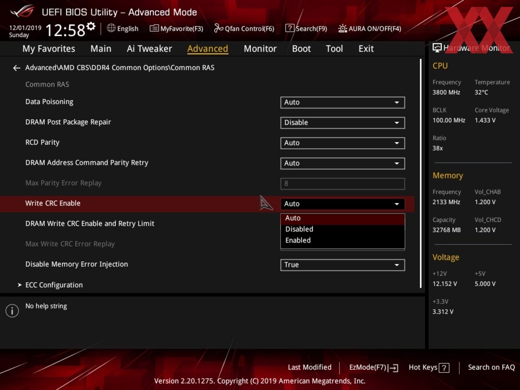Click the Max Parity Error Replay field
Viewport: 520px width, 390px height.
[x=343, y=184]
